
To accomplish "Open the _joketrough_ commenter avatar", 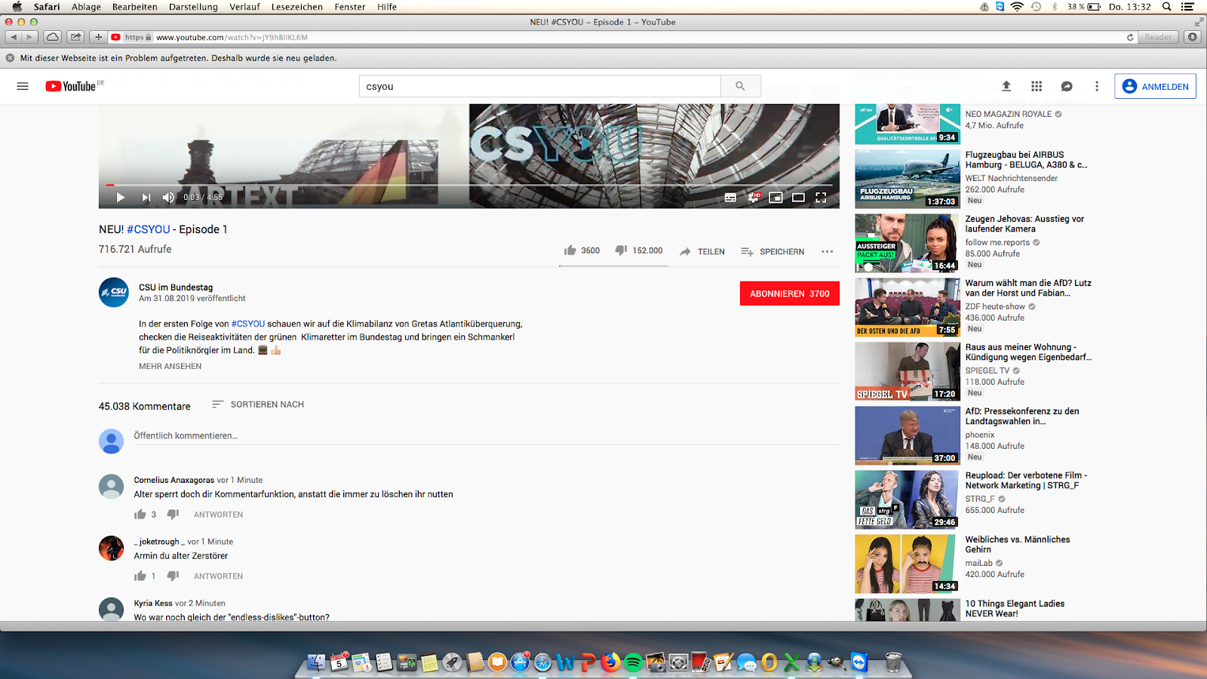I will [x=112, y=548].
